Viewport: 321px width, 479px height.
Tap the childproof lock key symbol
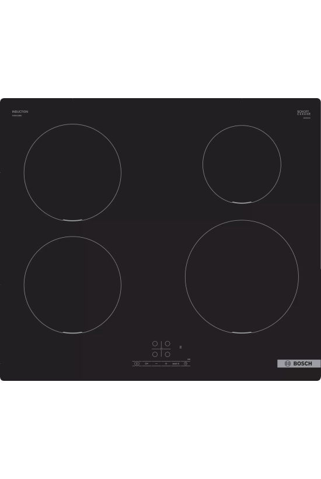(146, 363)
